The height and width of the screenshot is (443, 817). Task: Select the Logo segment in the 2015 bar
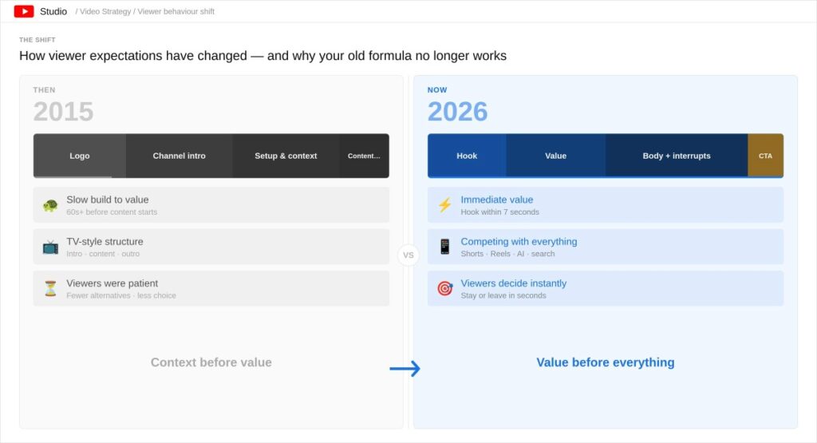coord(80,156)
